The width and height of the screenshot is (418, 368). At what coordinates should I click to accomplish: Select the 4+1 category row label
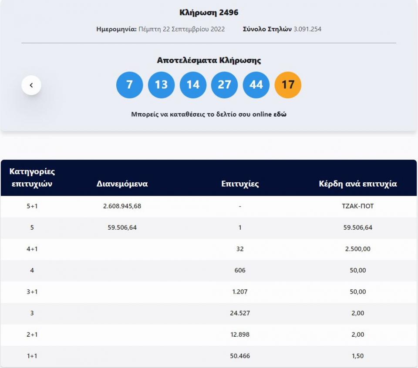tap(32, 249)
